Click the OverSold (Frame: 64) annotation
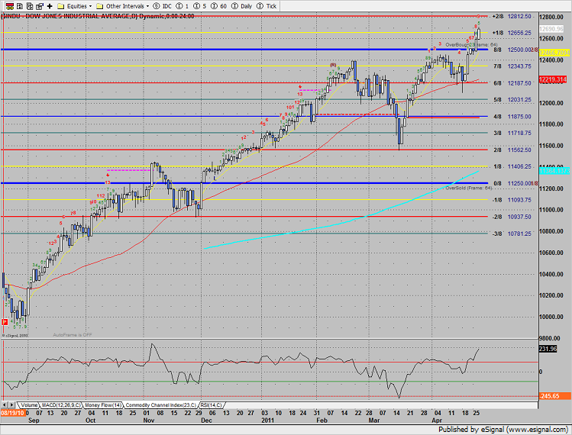572x435 pixels. (x=469, y=188)
